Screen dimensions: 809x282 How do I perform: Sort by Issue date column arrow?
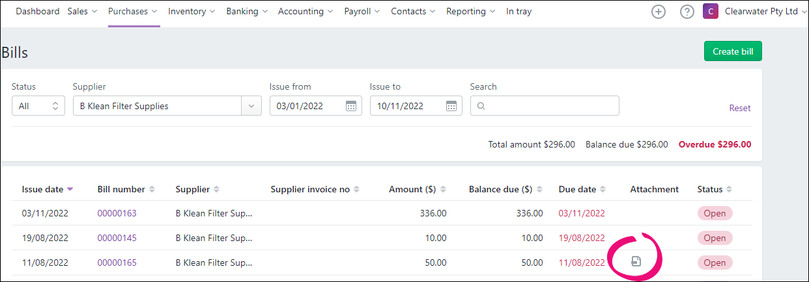click(70, 189)
